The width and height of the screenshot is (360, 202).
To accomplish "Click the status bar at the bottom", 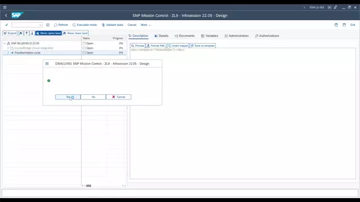I will [180, 193].
